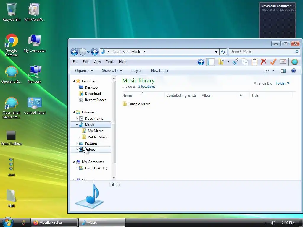Expand Local Disk (C:) node
This screenshot has height=227, width=303.
tap(77, 168)
